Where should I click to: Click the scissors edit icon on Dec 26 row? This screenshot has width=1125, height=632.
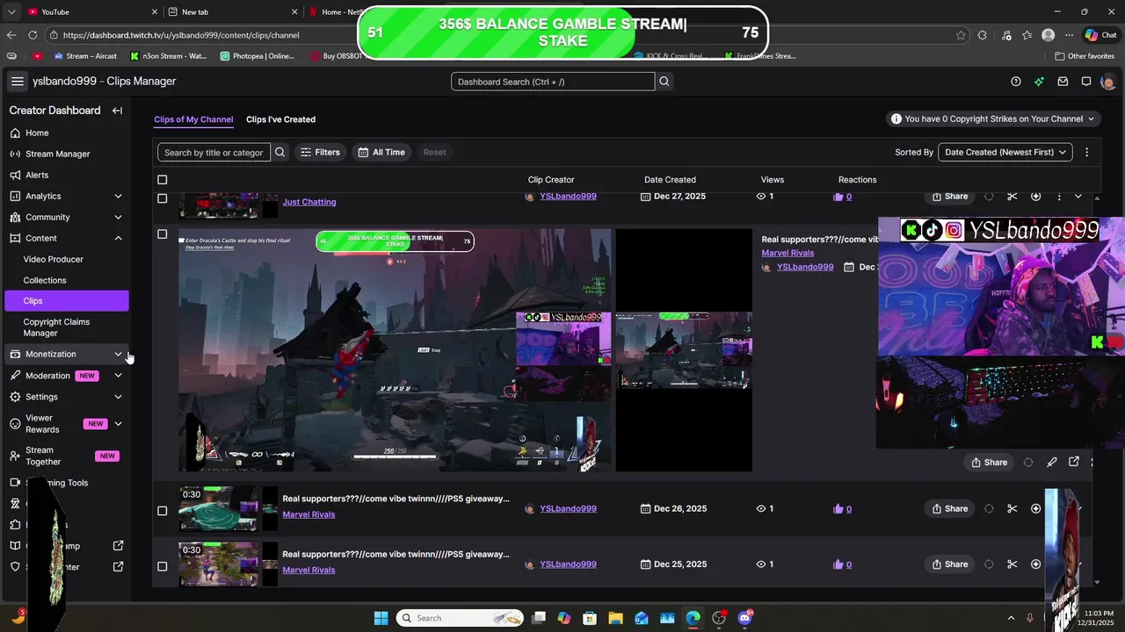pyautogui.click(x=1012, y=508)
